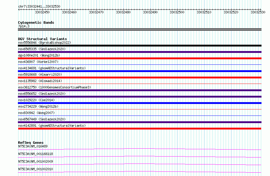Select the Cytogenetic Bands track title

click(x=36, y=22)
